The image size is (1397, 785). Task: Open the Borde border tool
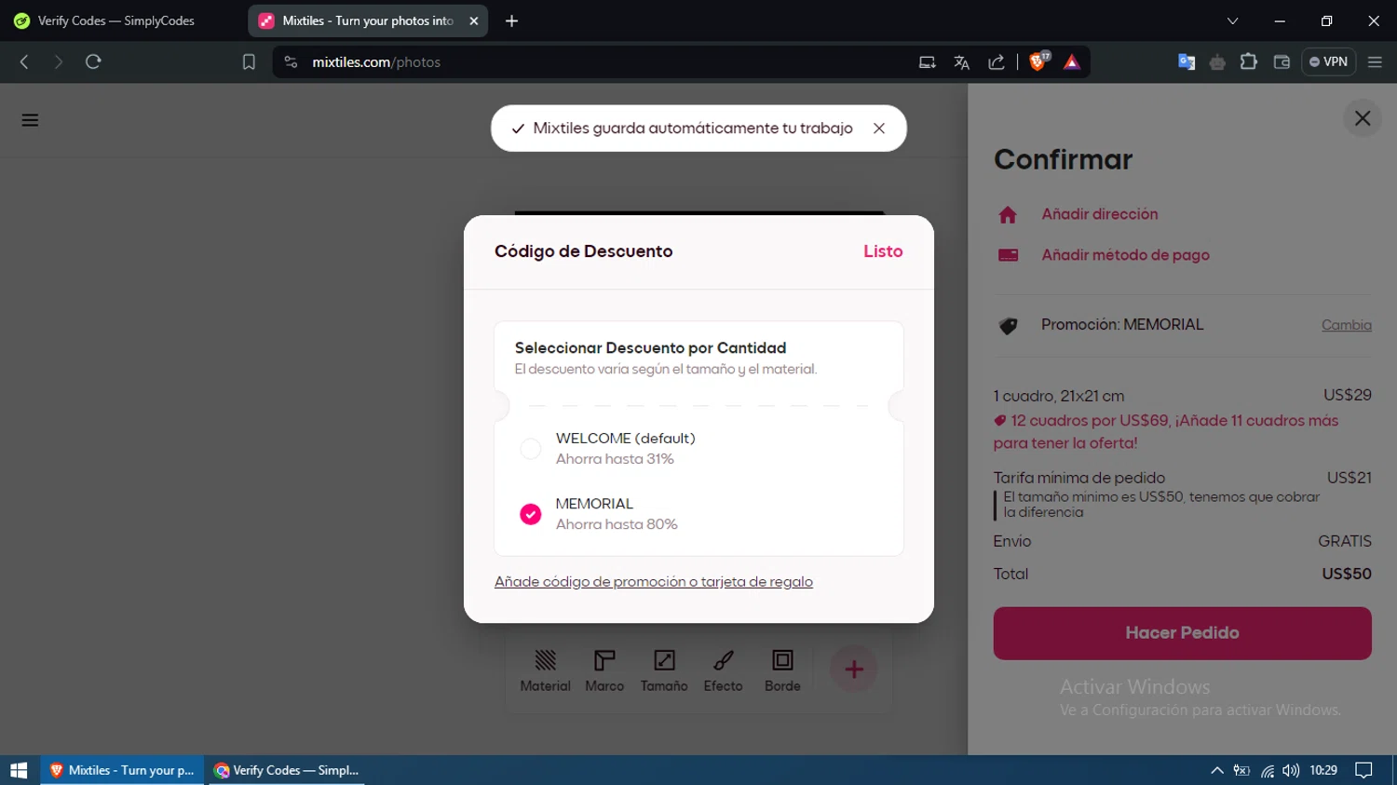click(x=782, y=670)
